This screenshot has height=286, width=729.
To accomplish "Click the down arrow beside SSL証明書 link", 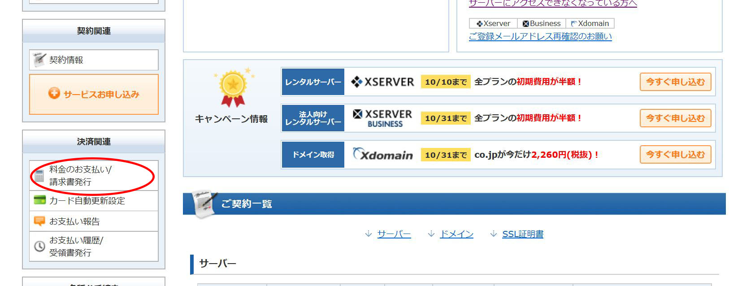I will coord(494,234).
